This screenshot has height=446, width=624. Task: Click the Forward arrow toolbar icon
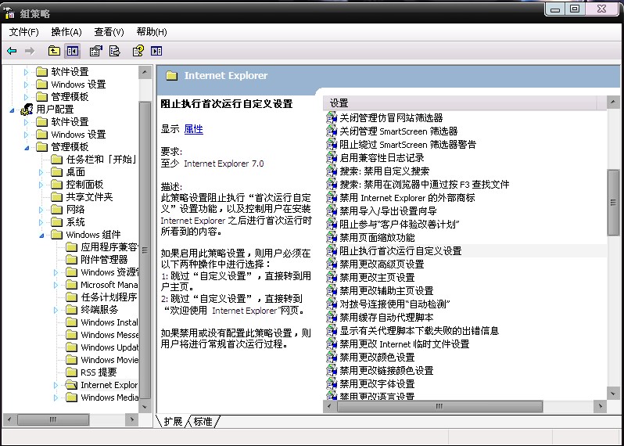tap(30, 51)
